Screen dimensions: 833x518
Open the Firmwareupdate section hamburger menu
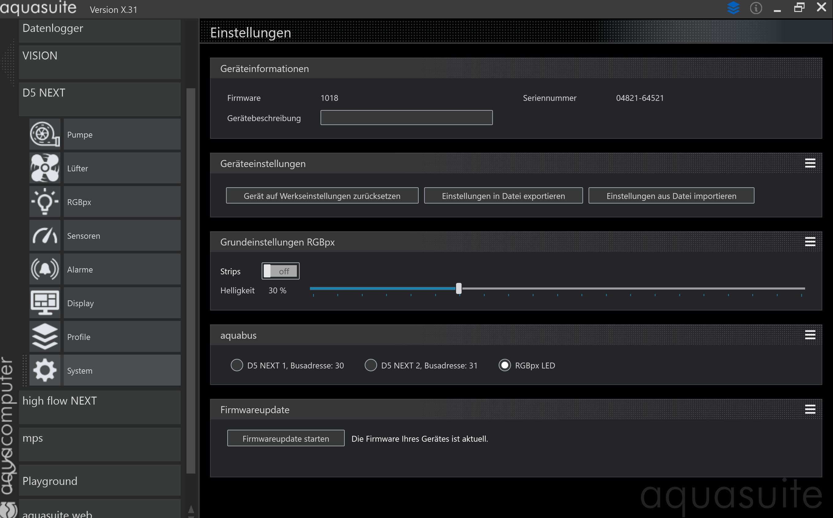[x=810, y=409]
